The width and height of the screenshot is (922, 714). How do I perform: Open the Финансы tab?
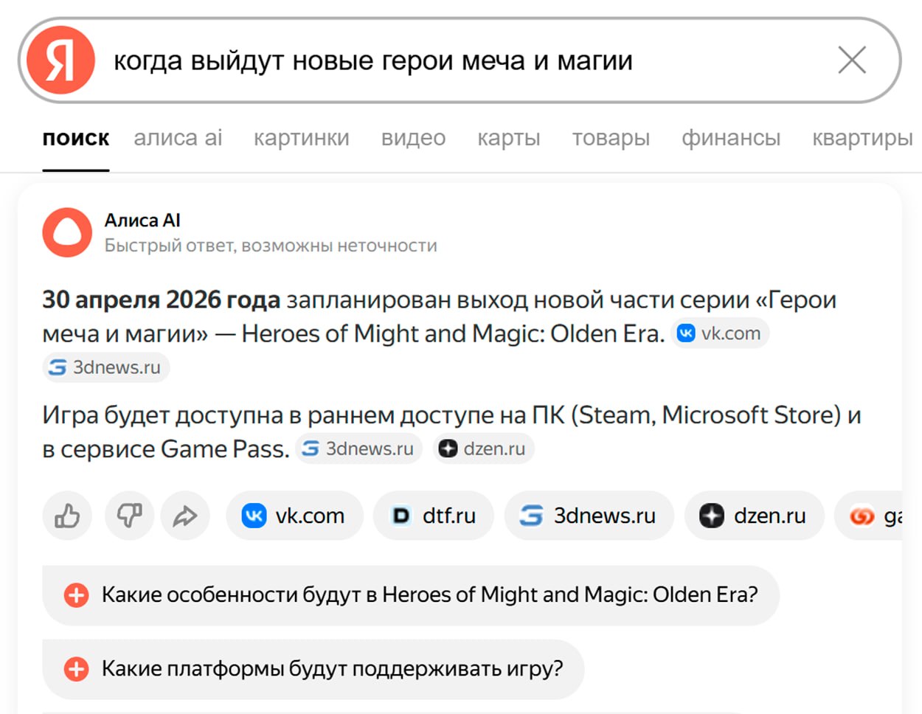[730, 138]
